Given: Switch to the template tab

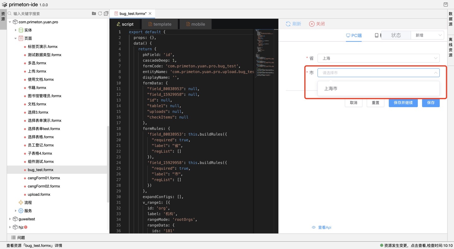Looking at the screenshot, I should 160,24.
